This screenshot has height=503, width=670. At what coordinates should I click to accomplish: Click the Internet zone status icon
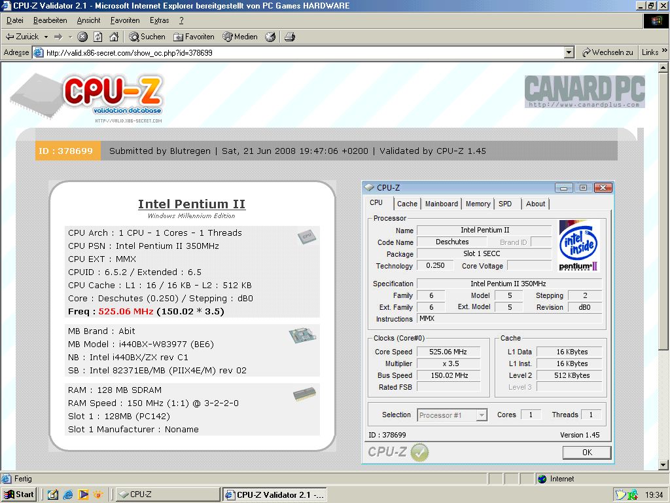(542, 479)
